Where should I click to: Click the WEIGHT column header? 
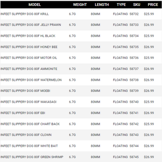(80, 5)
